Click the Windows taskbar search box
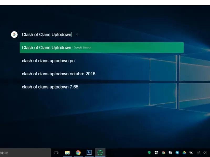This screenshot has height=157, width=210. point(25,153)
